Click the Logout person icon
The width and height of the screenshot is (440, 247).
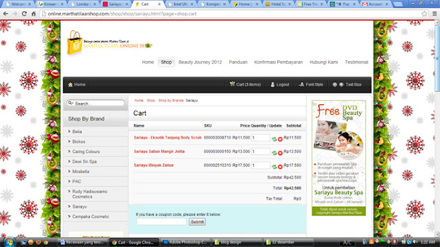(x=272, y=84)
